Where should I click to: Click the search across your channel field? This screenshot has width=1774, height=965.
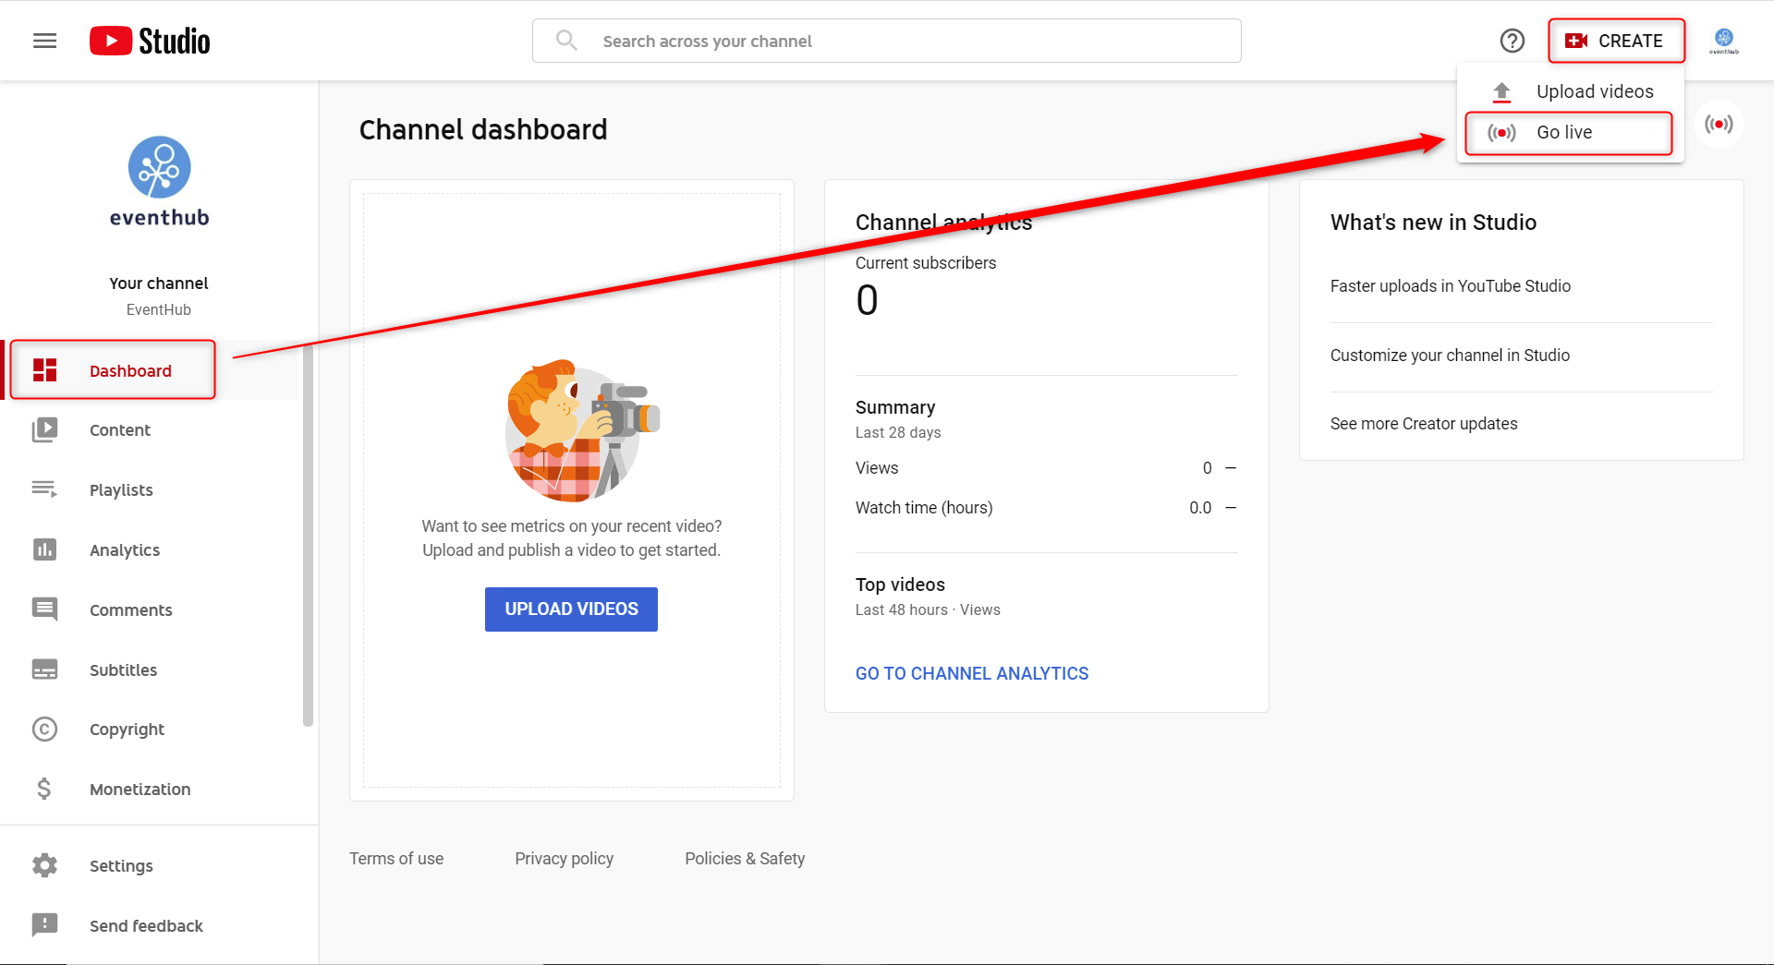[887, 41]
